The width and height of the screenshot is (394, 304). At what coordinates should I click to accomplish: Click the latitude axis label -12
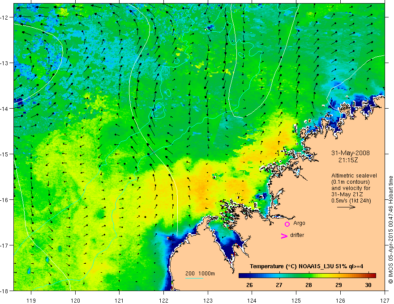pos(4,17)
